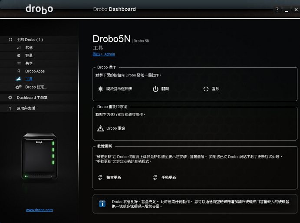Click the power shutdown icon
300x223 pixels.
coord(155,89)
